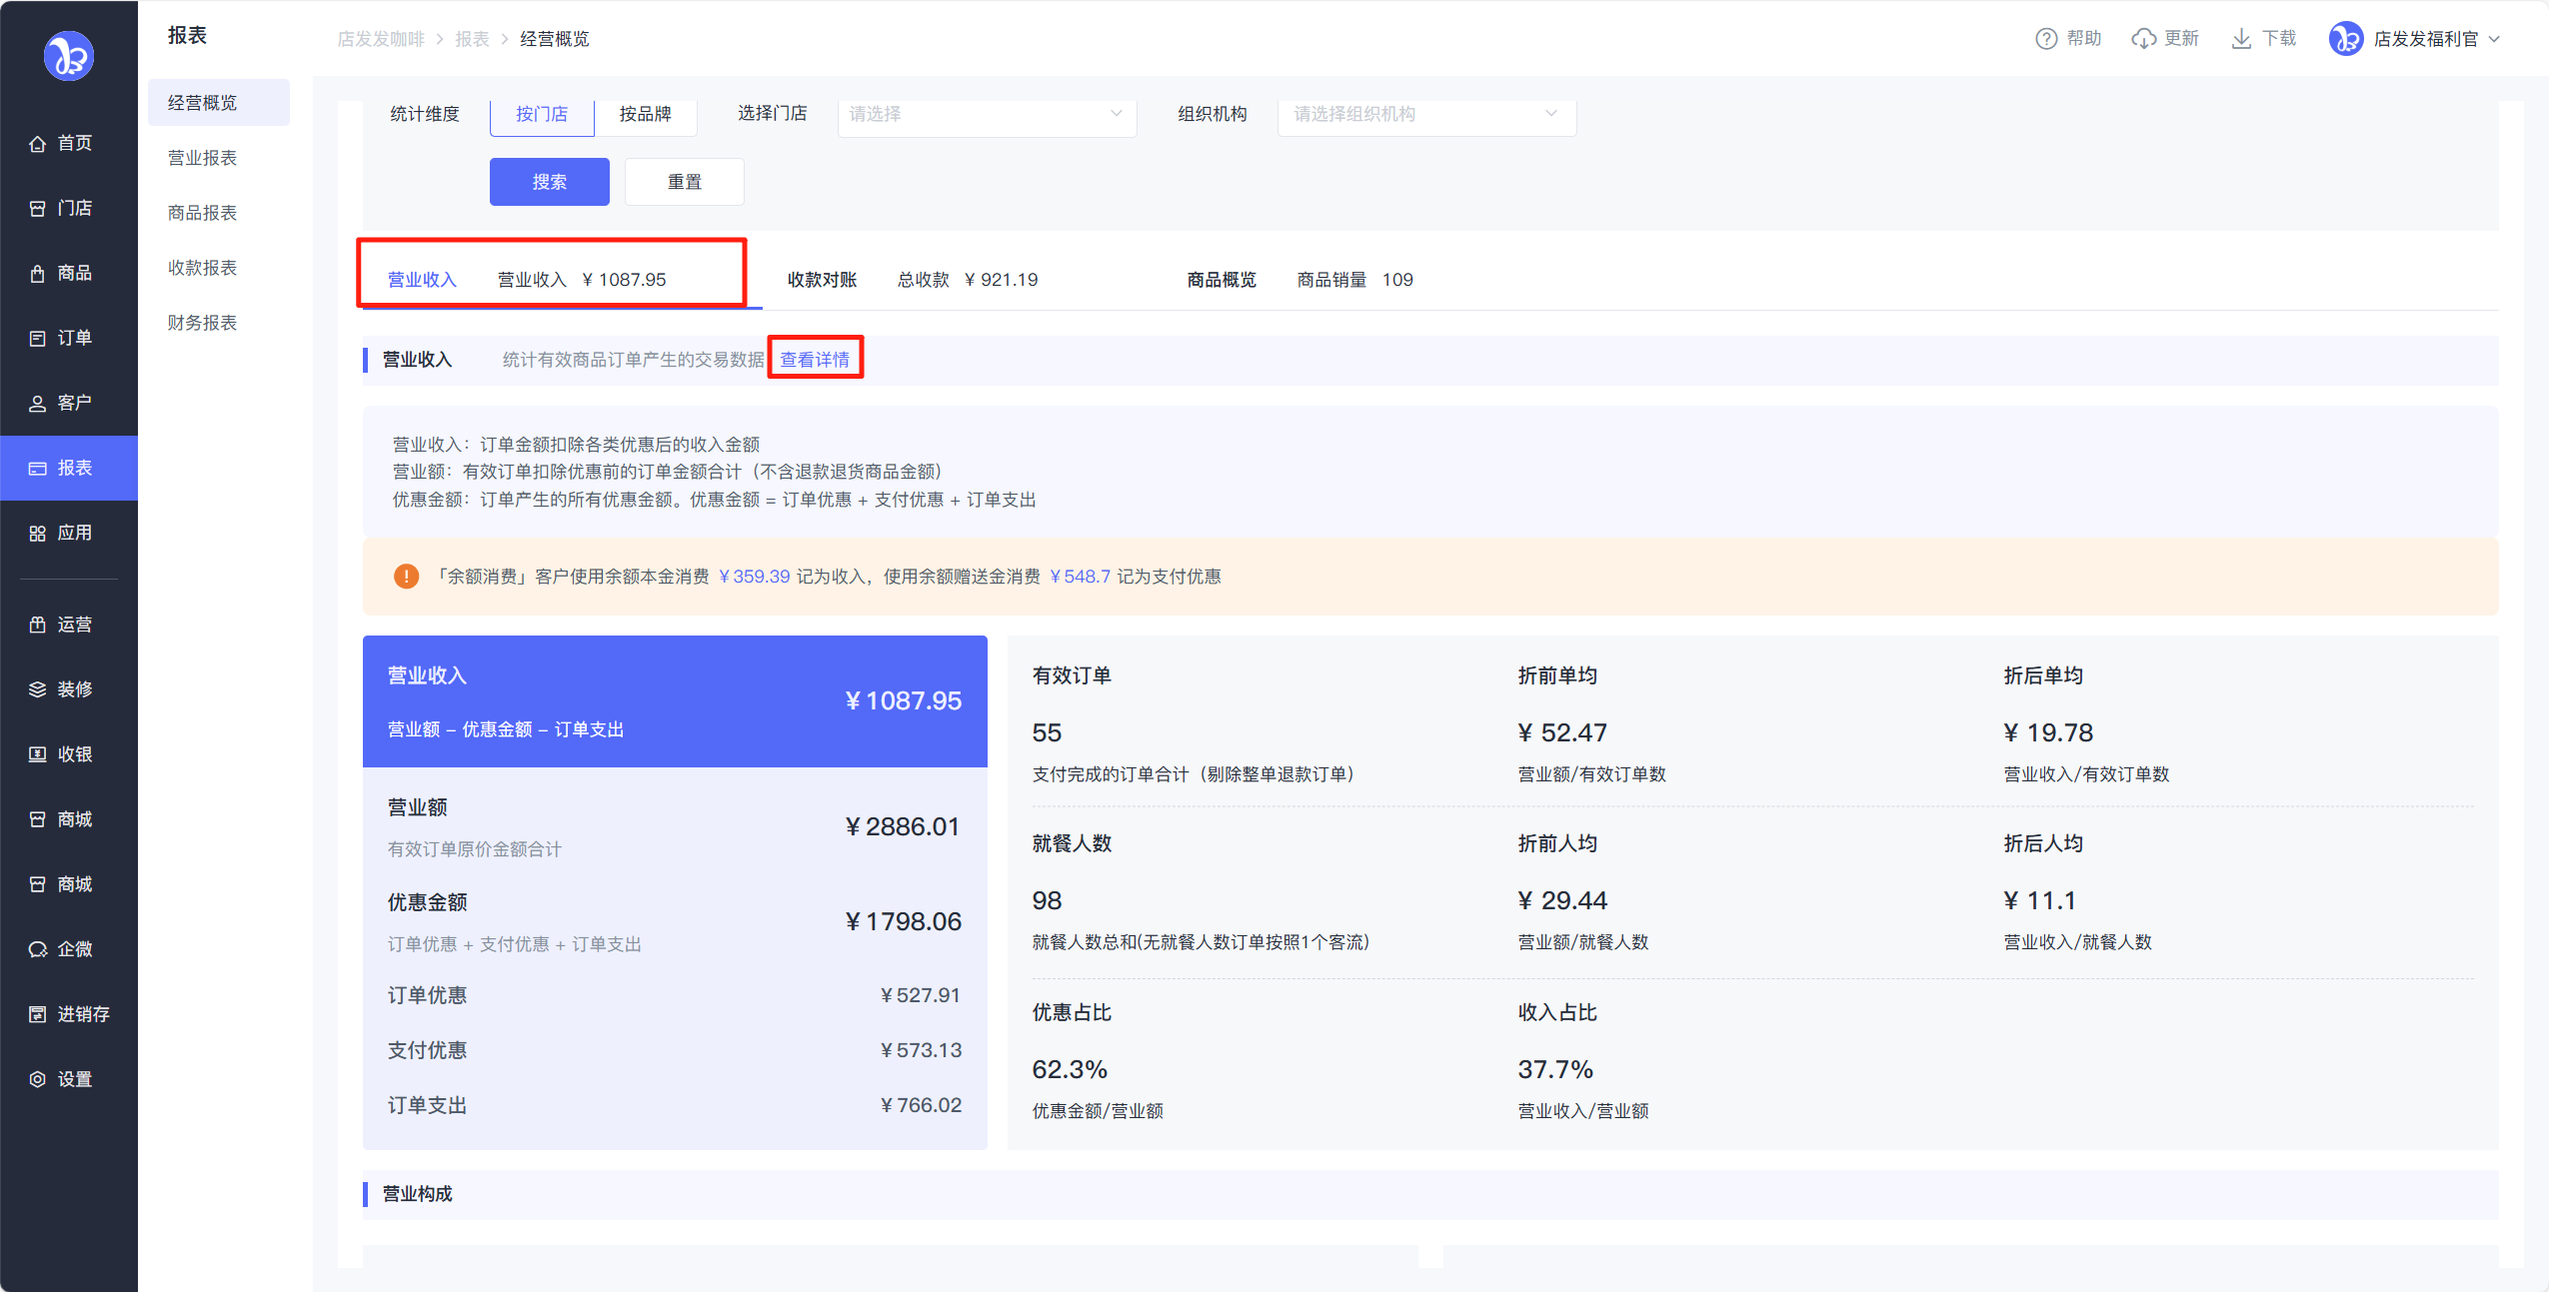Viewport: 2549px width, 1292px height.
Task: Click the 店发发福利官 avatar icon
Action: point(2345,39)
